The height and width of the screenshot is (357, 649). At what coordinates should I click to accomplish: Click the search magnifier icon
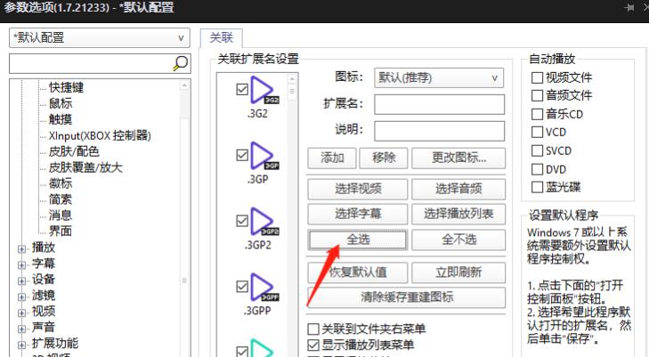point(180,63)
